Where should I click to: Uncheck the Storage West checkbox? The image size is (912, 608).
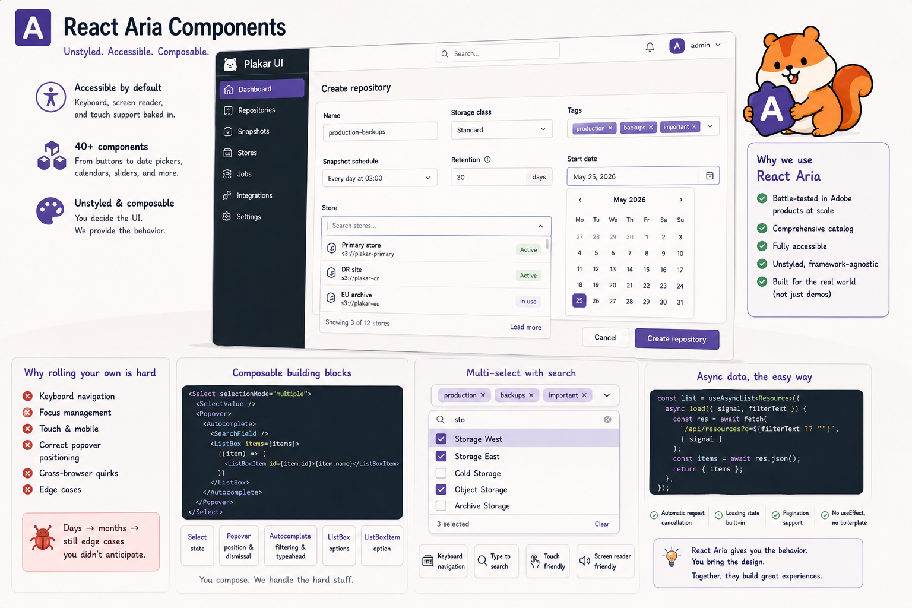click(441, 439)
